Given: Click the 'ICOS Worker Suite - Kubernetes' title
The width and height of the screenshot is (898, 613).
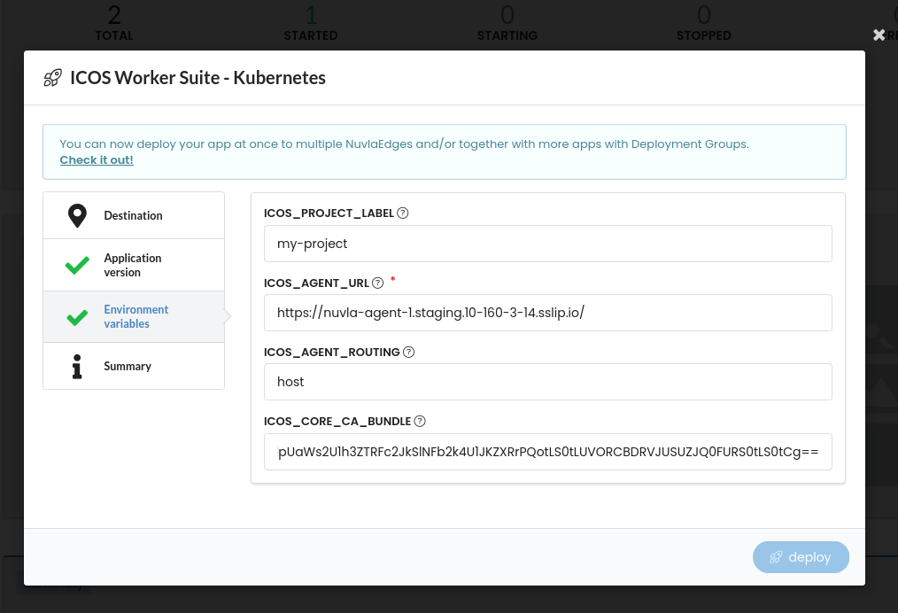Looking at the screenshot, I should 197,78.
